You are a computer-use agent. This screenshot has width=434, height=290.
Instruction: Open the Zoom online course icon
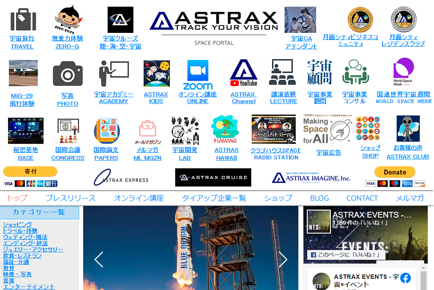(197, 75)
